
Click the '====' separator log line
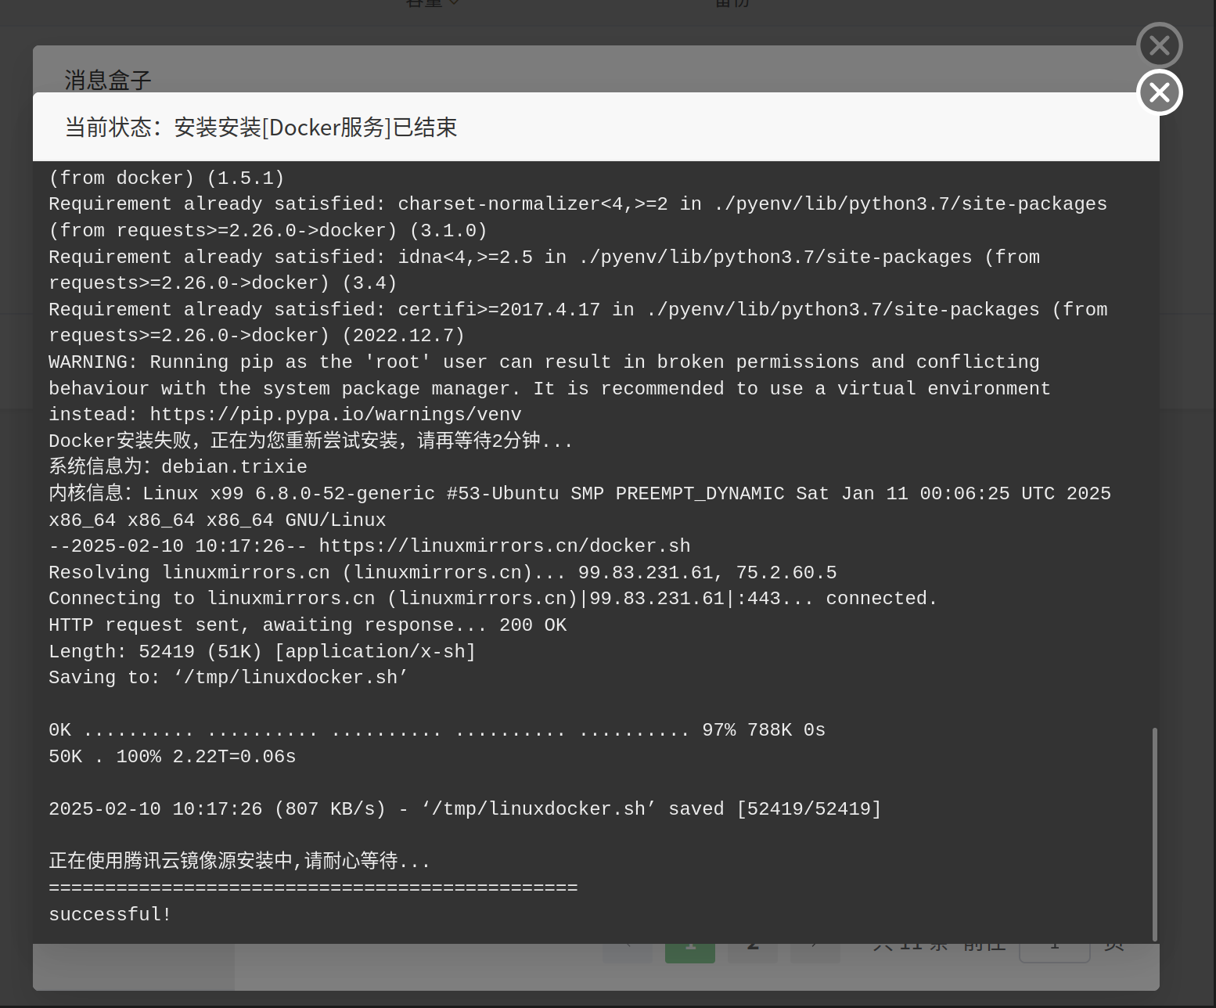pos(313,887)
